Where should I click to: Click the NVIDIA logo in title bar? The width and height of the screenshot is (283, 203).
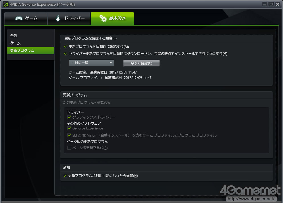point(5,4)
